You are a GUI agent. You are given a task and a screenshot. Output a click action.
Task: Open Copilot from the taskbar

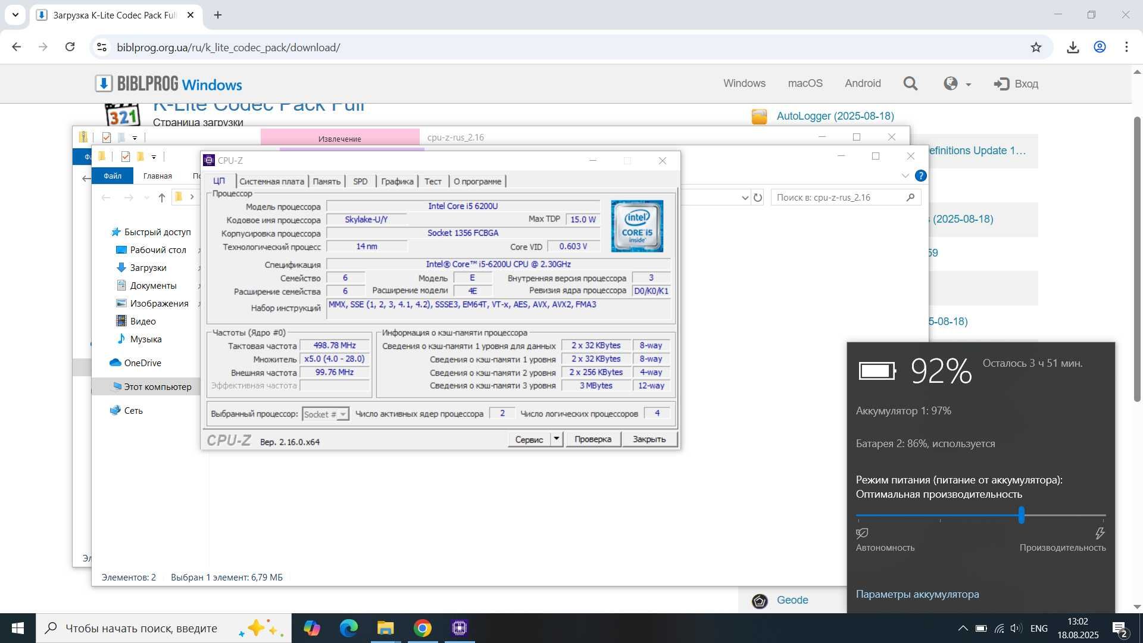[311, 628]
